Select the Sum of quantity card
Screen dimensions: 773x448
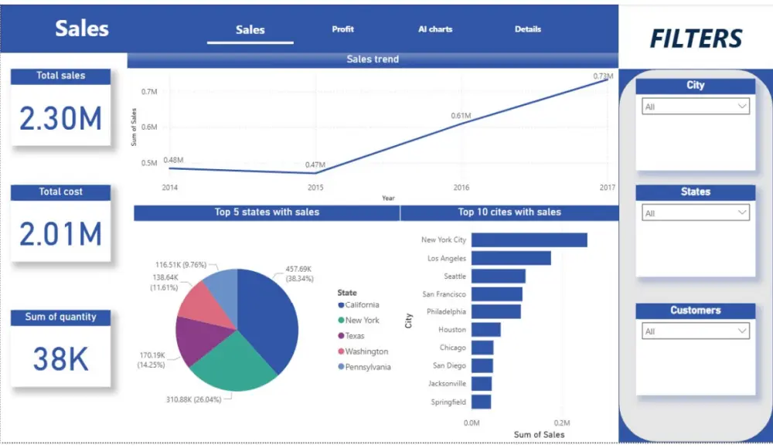60,348
